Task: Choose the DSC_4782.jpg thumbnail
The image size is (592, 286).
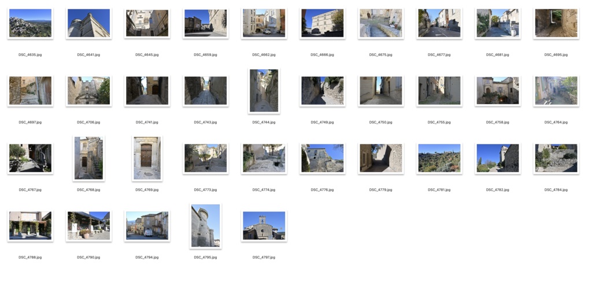Action: click(x=498, y=158)
